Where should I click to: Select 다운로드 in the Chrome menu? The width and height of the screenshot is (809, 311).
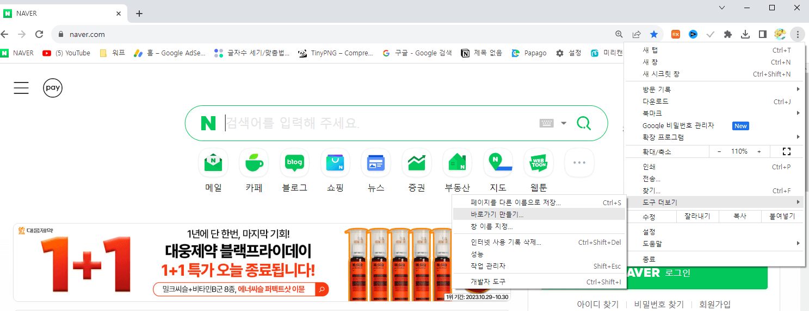pos(714,101)
